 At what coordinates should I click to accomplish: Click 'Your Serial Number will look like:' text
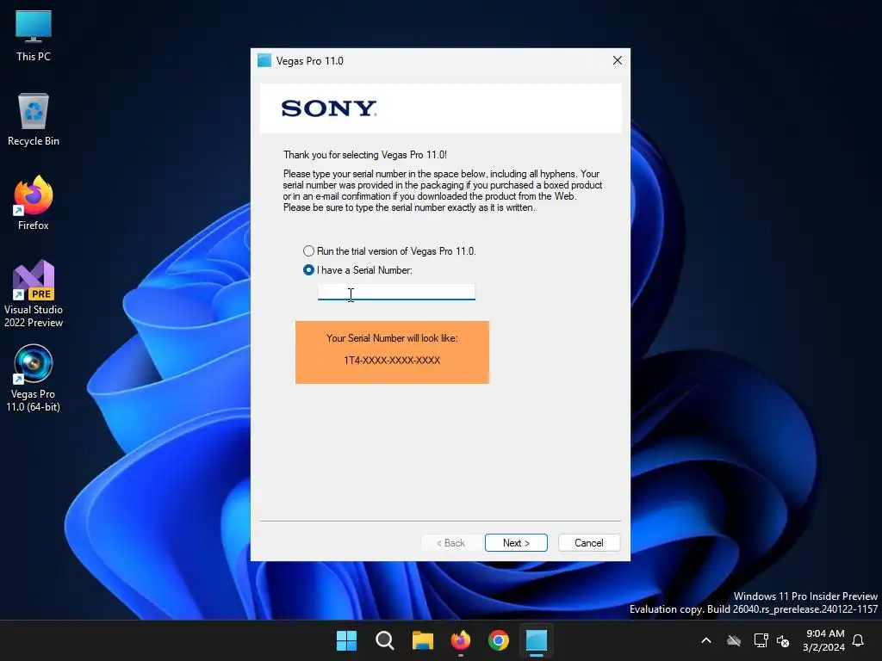pos(392,338)
